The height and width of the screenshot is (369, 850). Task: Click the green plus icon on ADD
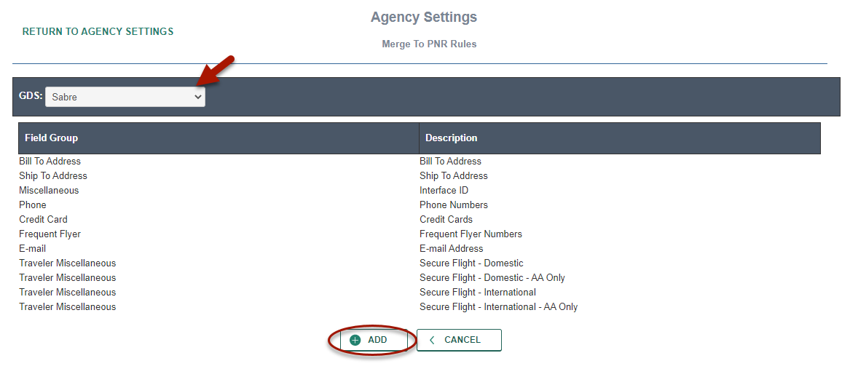355,341
